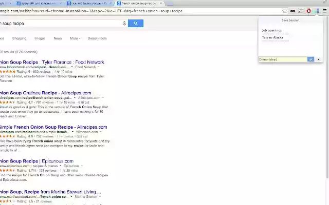The width and height of the screenshot is (329, 205).
Task: Bookmark page with the star icon
Action: (284, 11)
